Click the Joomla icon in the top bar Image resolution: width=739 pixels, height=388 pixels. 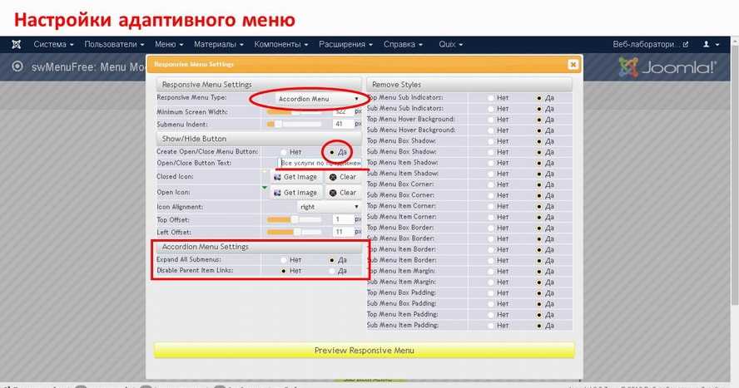[16, 43]
